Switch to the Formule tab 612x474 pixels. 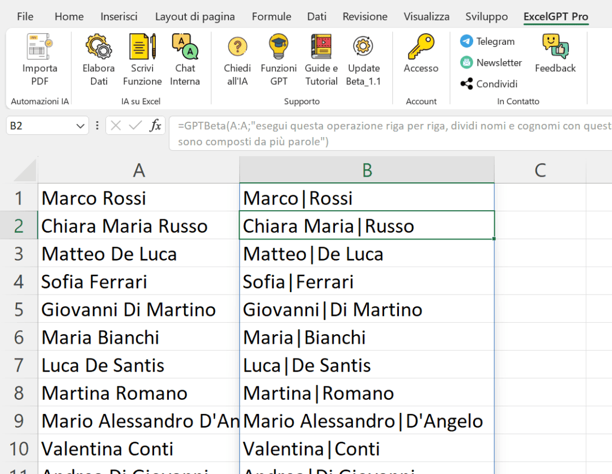(271, 16)
